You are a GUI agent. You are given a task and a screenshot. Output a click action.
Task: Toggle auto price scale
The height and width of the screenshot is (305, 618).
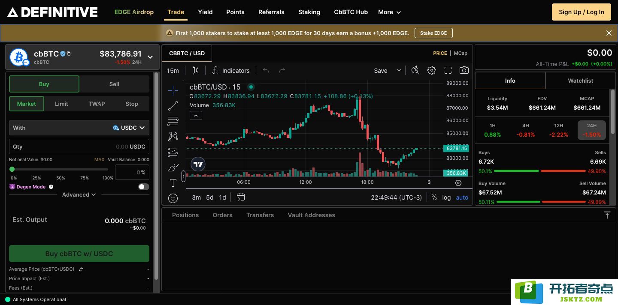[462, 197]
